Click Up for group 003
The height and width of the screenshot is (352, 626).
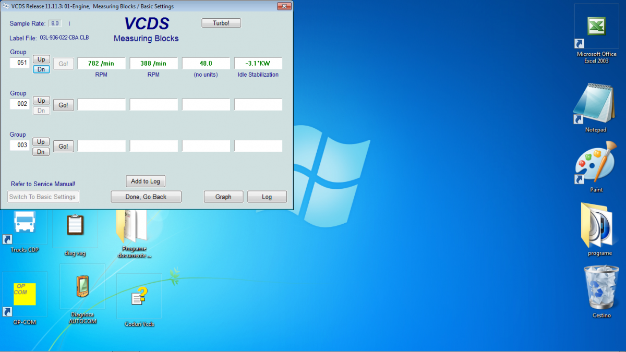41,142
